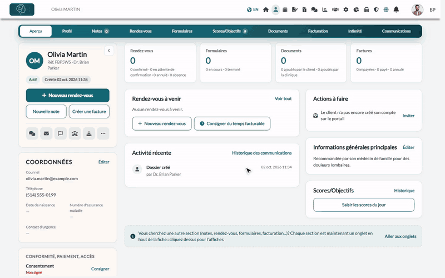This screenshot has height=278, width=445.
Task: Click Saisir les scores du jour
Action: [x=364, y=205]
